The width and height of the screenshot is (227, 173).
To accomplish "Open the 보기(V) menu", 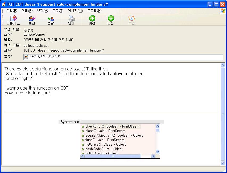I will tap(42, 11).
